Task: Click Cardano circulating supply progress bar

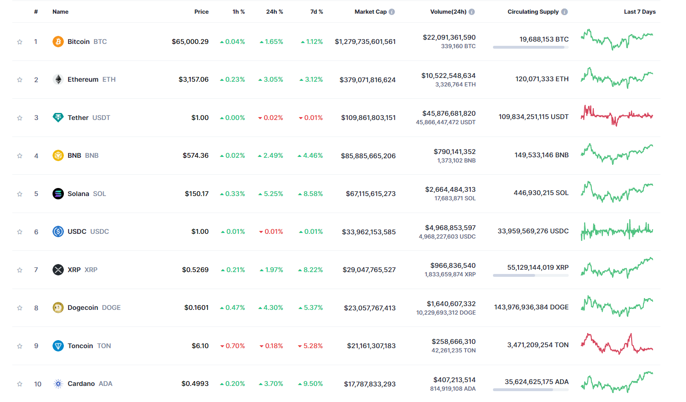Action: 531,390
